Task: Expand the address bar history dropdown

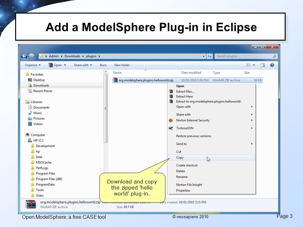Action: (204, 56)
